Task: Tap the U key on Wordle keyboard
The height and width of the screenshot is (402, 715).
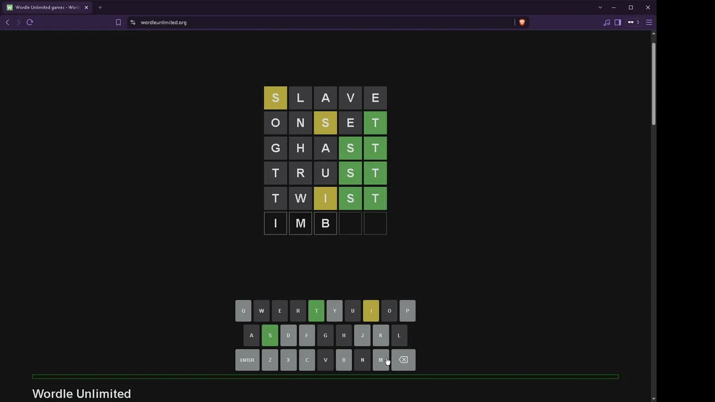Action: tap(352, 311)
